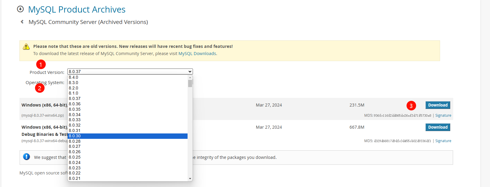Select the highlighted 8.0.30 version
The image size is (490, 187).
click(x=127, y=136)
